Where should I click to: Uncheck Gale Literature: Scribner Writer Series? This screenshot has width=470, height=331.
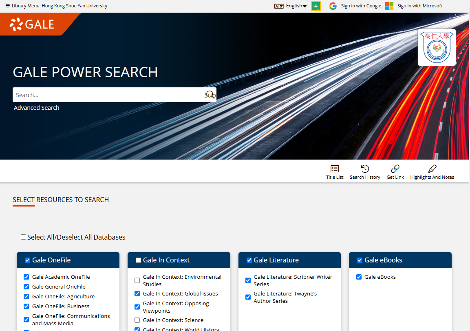248,280
